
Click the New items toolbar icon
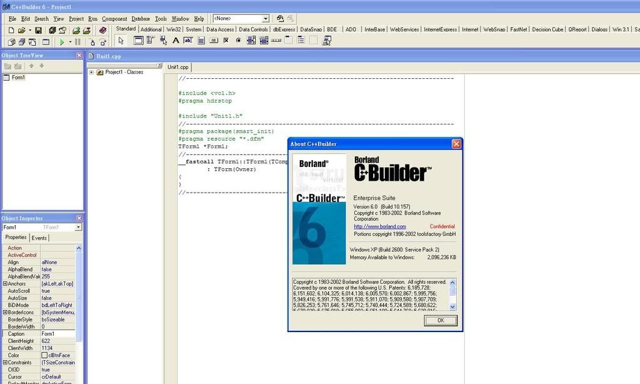coord(11,30)
